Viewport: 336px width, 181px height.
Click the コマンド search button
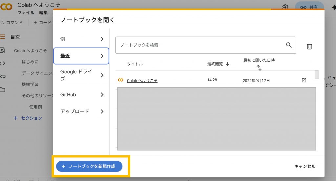[12, 23]
